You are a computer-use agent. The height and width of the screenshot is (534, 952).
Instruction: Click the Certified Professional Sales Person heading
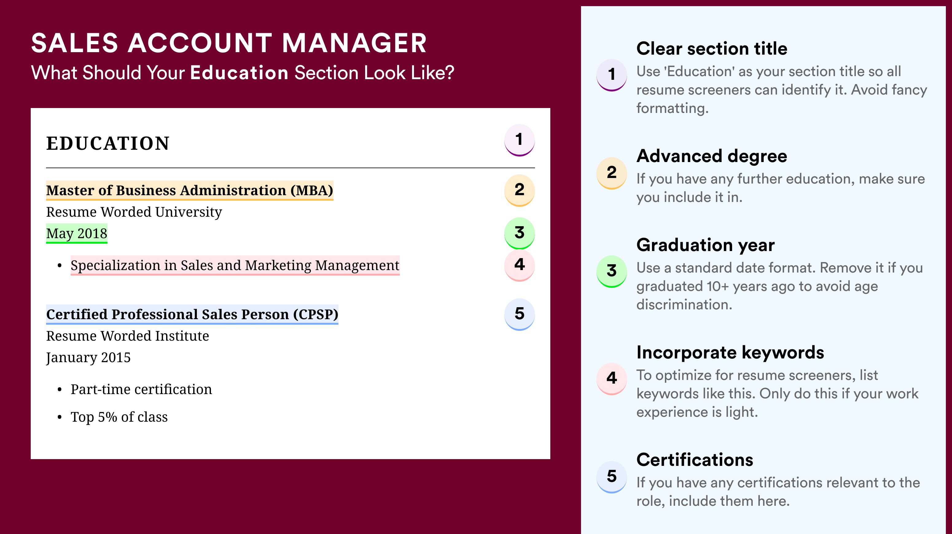point(192,315)
